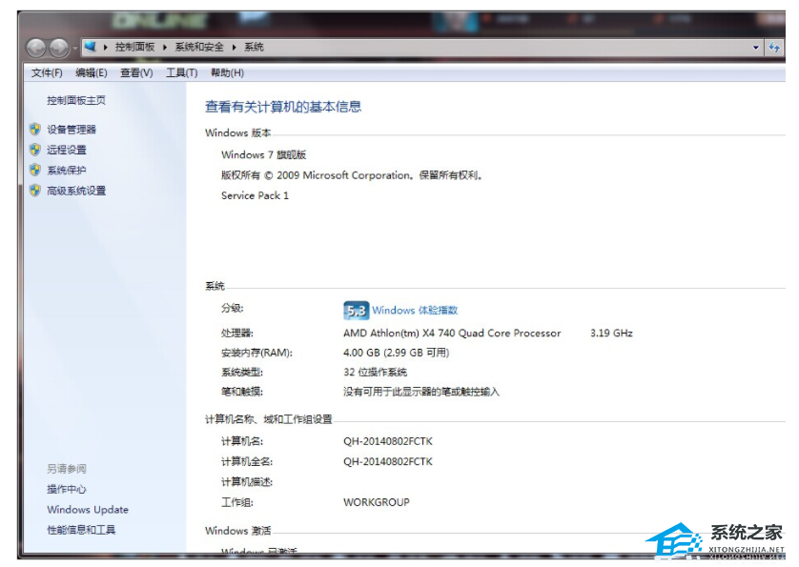The width and height of the screenshot is (799, 567).
Task: Go to 控制面板主页 in sidebar
Action: [76, 100]
